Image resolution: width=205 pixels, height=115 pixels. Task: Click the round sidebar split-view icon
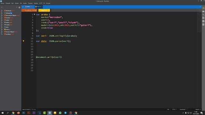pos(19,7)
